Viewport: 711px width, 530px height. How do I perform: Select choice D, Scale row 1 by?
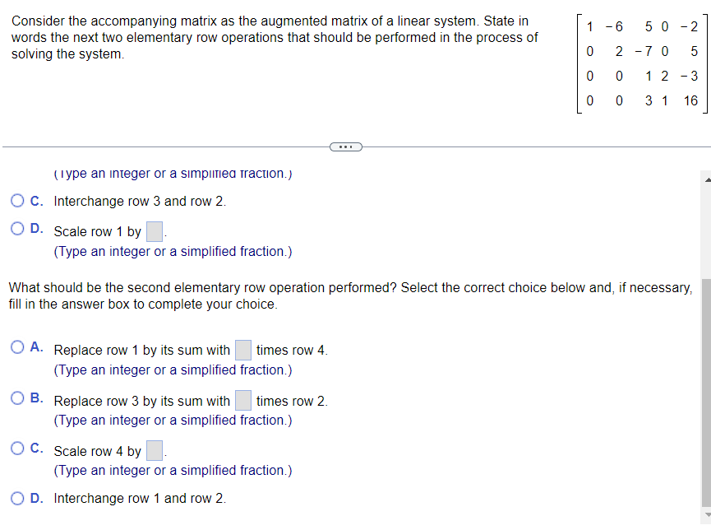16,226
